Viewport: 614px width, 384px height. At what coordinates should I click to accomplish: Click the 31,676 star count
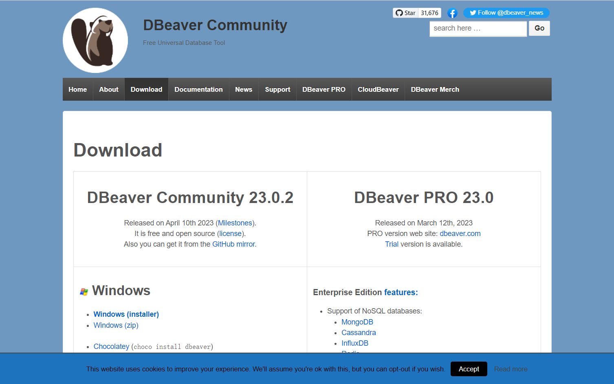pos(429,13)
